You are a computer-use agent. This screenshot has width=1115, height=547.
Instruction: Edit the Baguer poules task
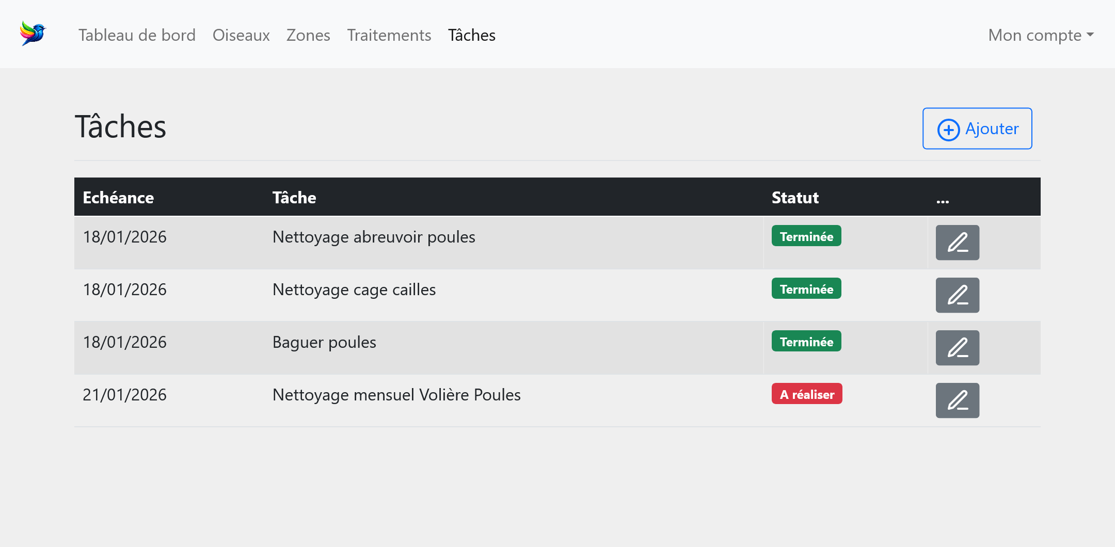click(x=957, y=348)
